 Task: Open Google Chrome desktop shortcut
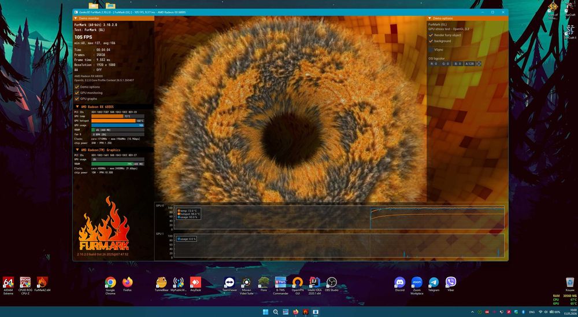coord(110,285)
